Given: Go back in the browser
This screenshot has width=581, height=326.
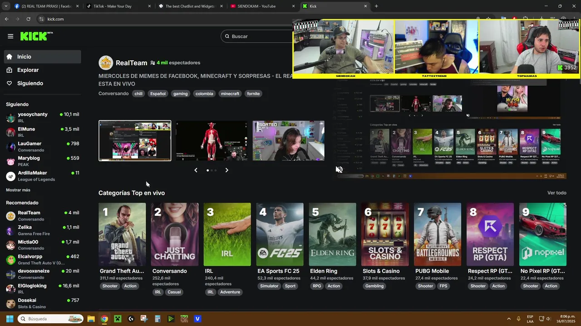Looking at the screenshot, I should (6, 19).
